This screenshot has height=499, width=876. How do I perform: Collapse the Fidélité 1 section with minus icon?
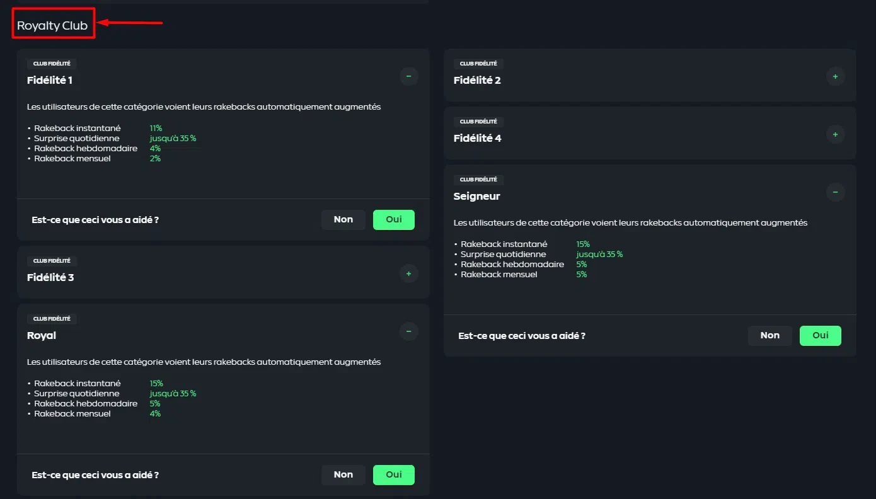click(x=408, y=76)
